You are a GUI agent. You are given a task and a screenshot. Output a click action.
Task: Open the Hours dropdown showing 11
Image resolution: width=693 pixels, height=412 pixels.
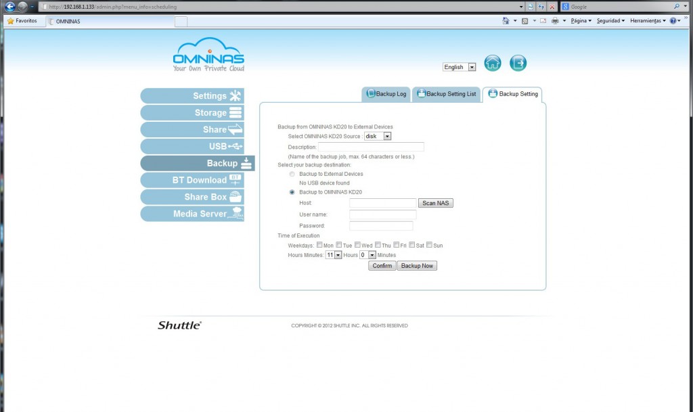[334, 255]
